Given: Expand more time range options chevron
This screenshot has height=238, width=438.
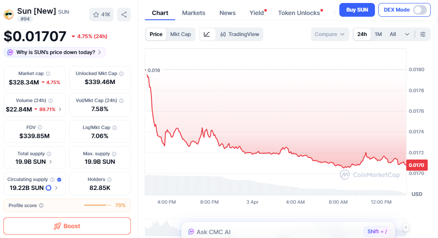Looking at the screenshot, I should 407,34.
